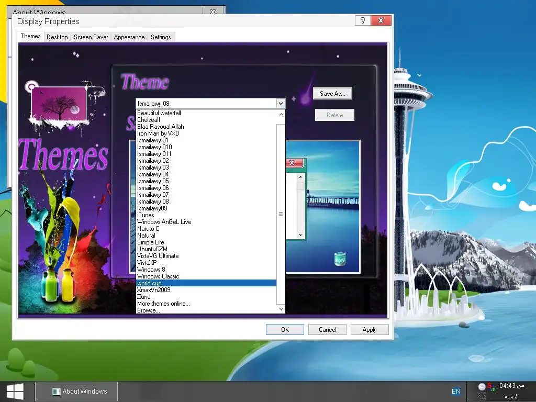
Task: Click the clock showing 04:43
Action: pos(511,386)
